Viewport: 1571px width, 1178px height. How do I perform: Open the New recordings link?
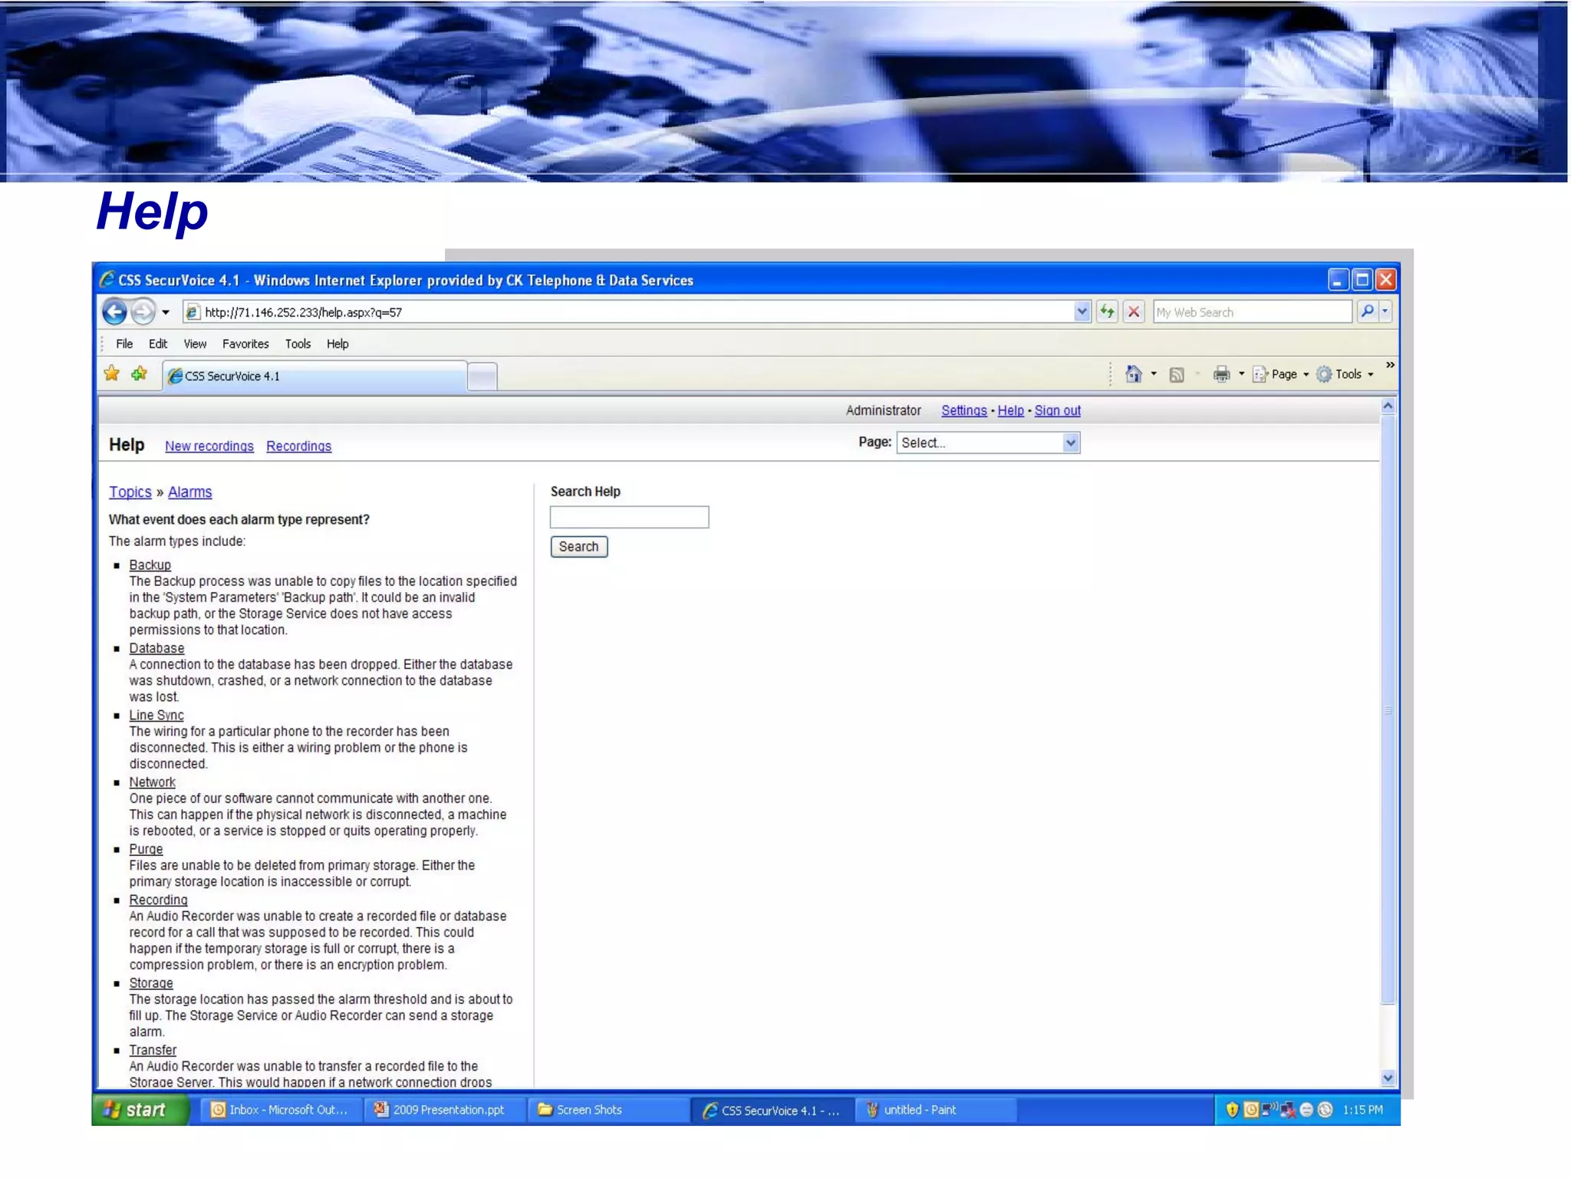point(209,446)
